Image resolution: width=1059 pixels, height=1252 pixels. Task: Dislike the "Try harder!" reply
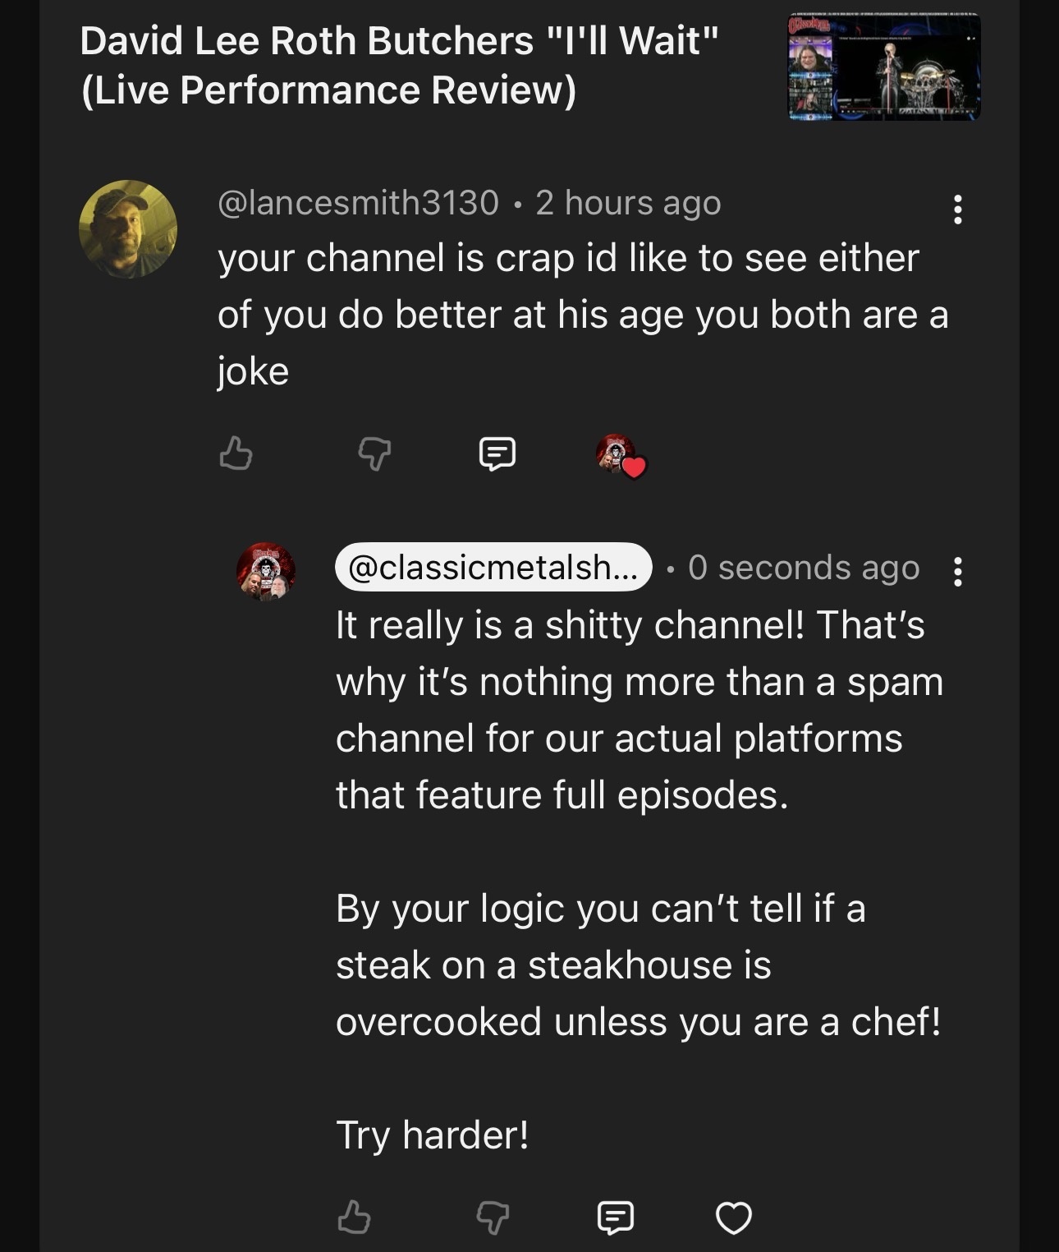click(x=493, y=1217)
